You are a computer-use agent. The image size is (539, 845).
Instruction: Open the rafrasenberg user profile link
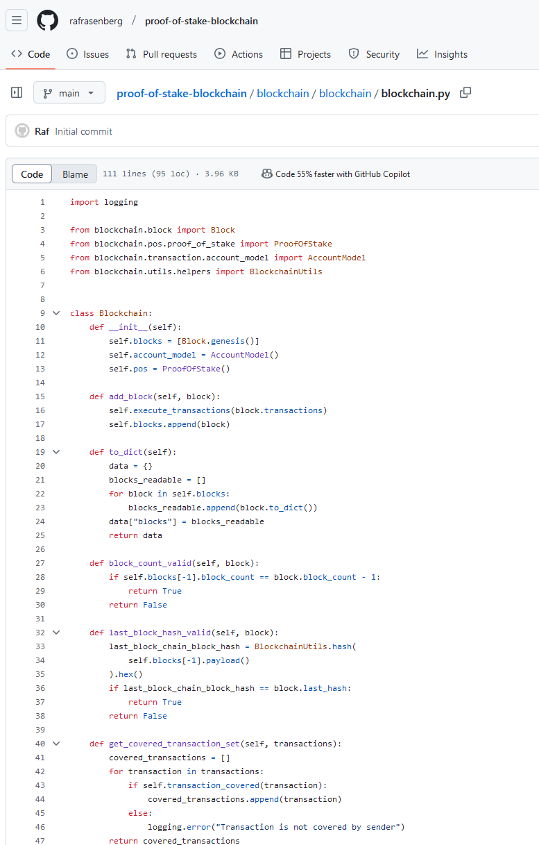[x=96, y=21]
